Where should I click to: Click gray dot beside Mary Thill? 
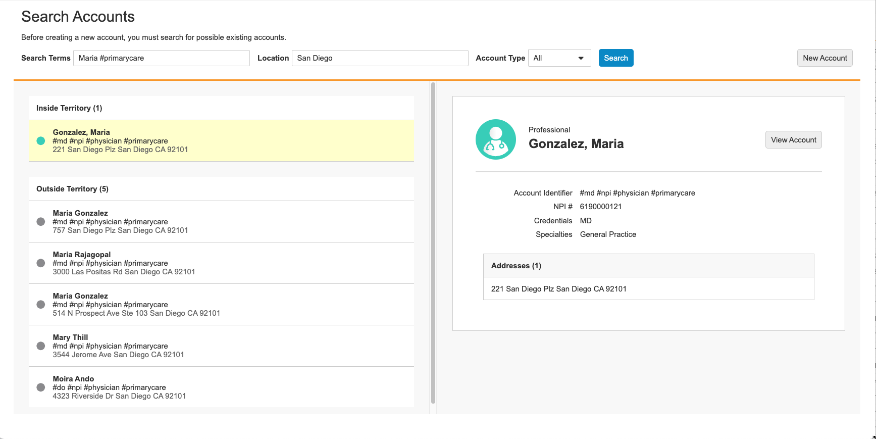(x=41, y=346)
